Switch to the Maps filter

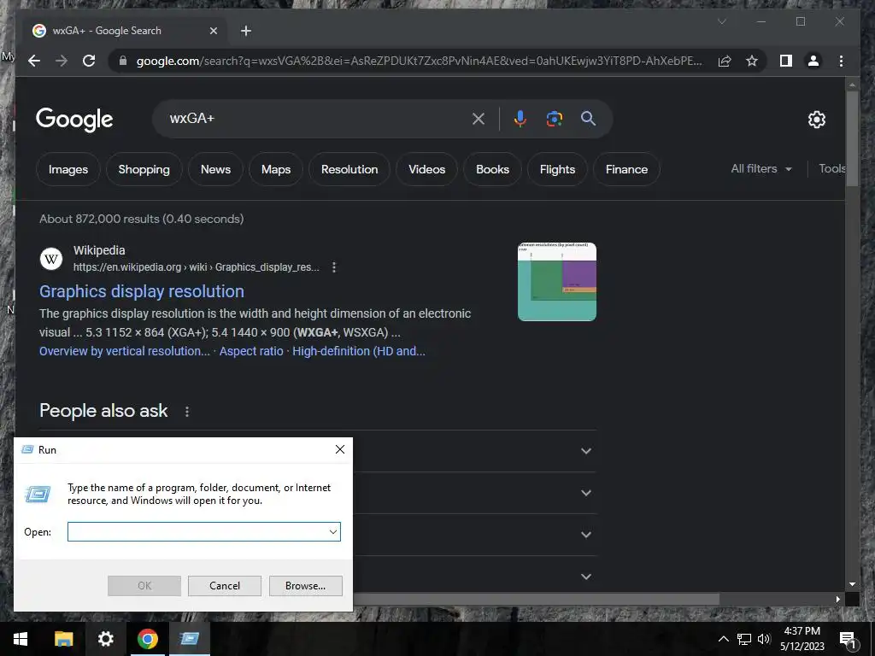tap(276, 169)
